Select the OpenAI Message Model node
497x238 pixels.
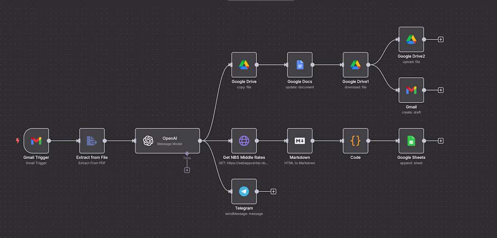click(167, 141)
